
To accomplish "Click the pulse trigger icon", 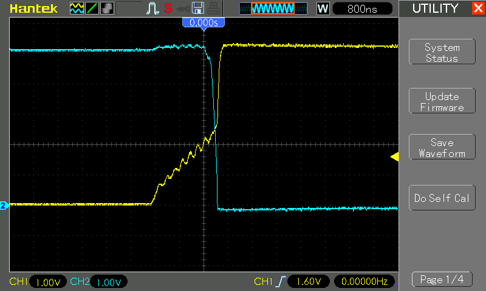I will (152, 8).
